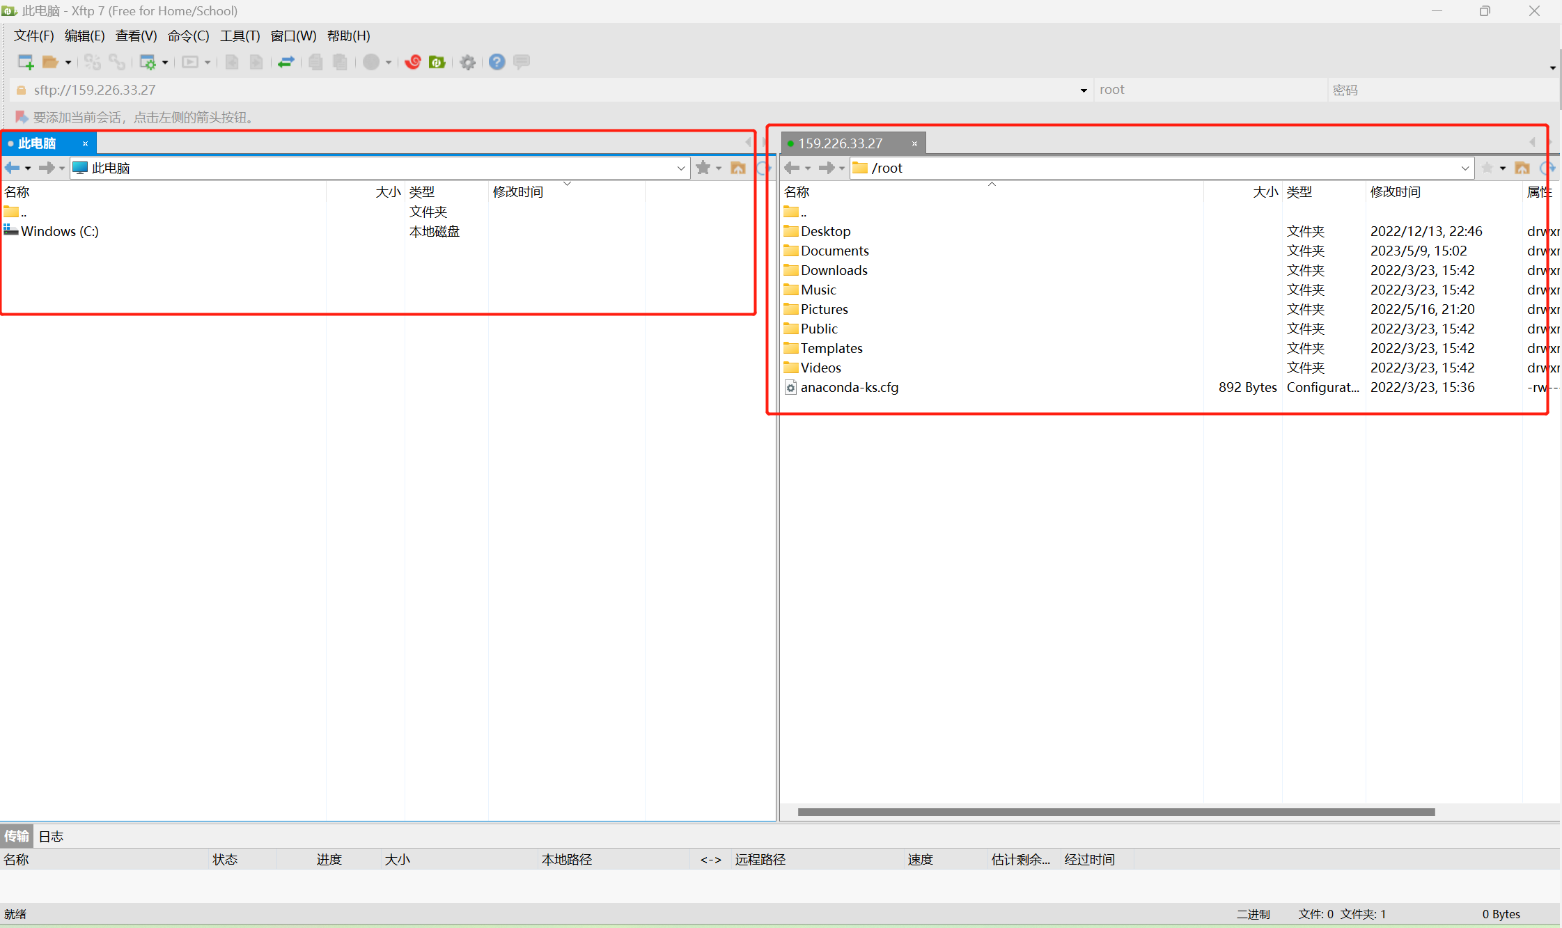Click the New Session toolbar icon
The height and width of the screenshot is (928, 1562).
tap(26, 62)
